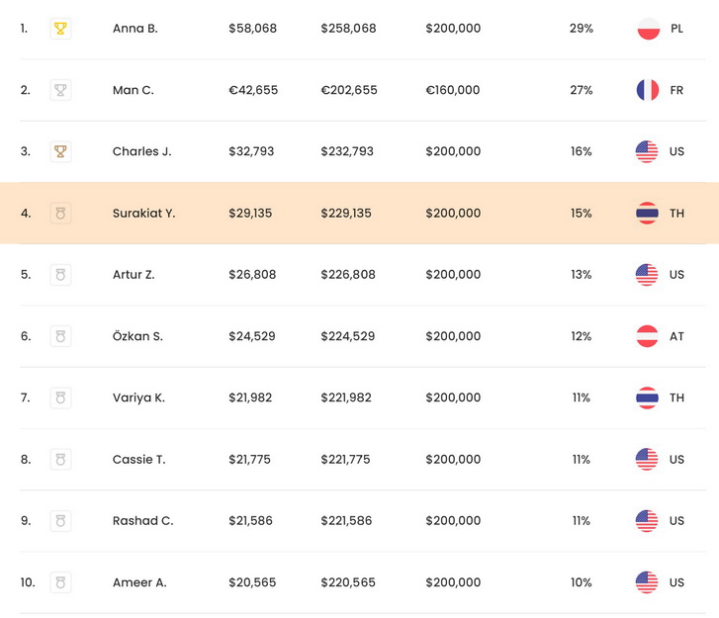The height and width of the screenshot is (618, 719).
Task: Click the medal icon for Özkan S.
Action: point(60,336)
